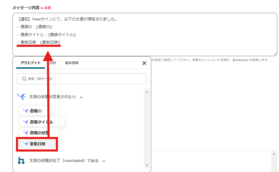Click the output list scrollbar down arrow
This screenshot has height=172, width=279.
(147, 165)
